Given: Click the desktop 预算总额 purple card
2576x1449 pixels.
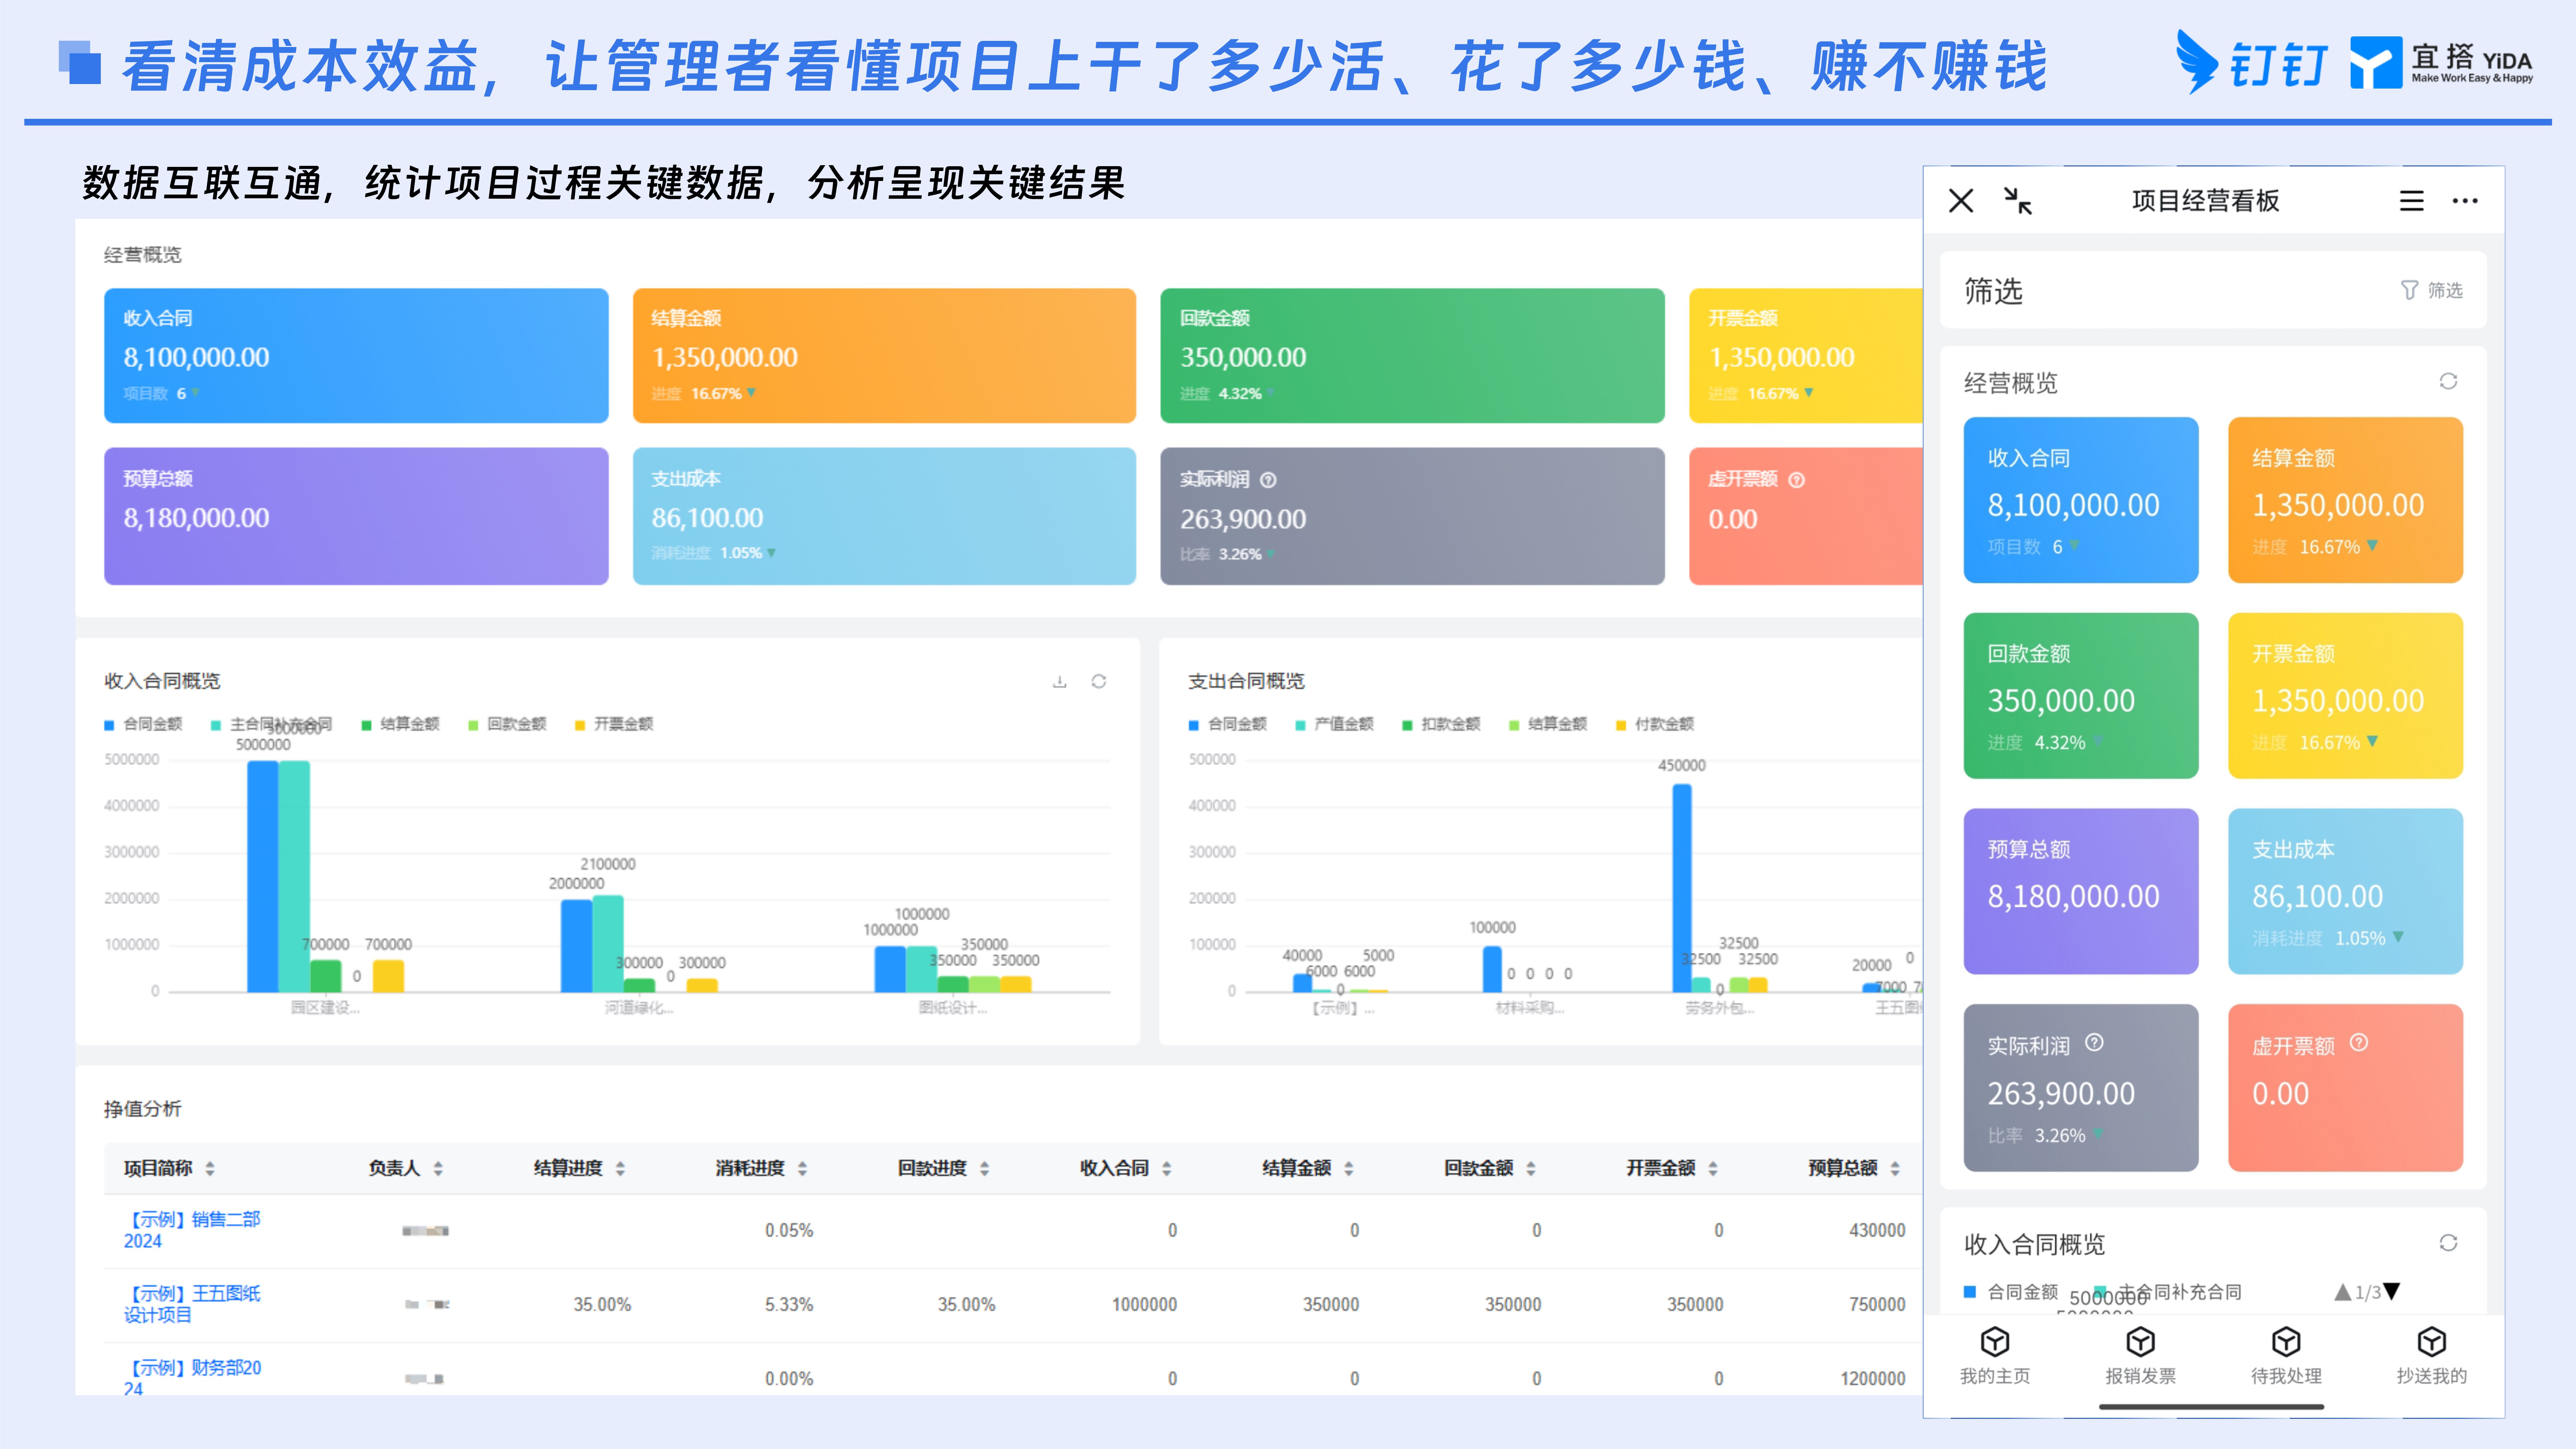Looking at the screenshot, I should [x=356, y=516].
